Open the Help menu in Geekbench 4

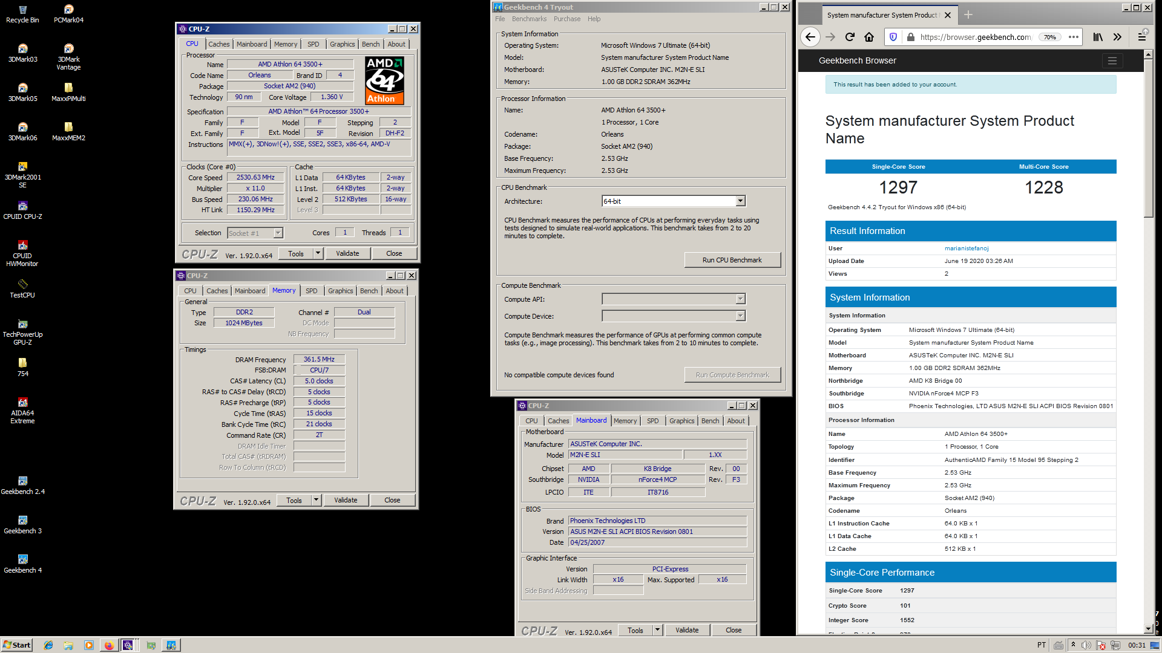click(x=594, y=19)
